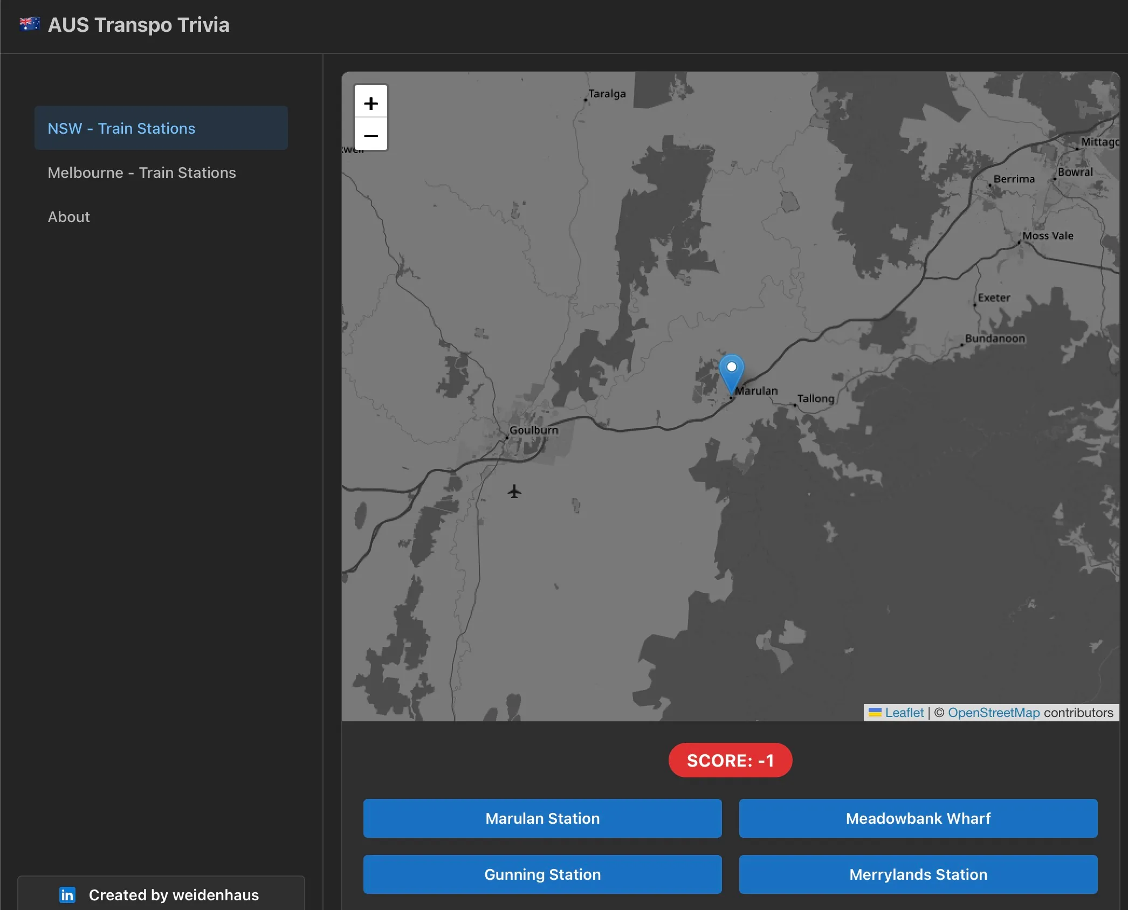
Task: Answer Meadowbank Wharf
Action: 918,818
